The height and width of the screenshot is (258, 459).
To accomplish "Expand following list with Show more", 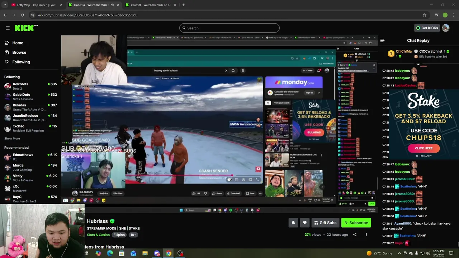I will [x=12, y=138].
